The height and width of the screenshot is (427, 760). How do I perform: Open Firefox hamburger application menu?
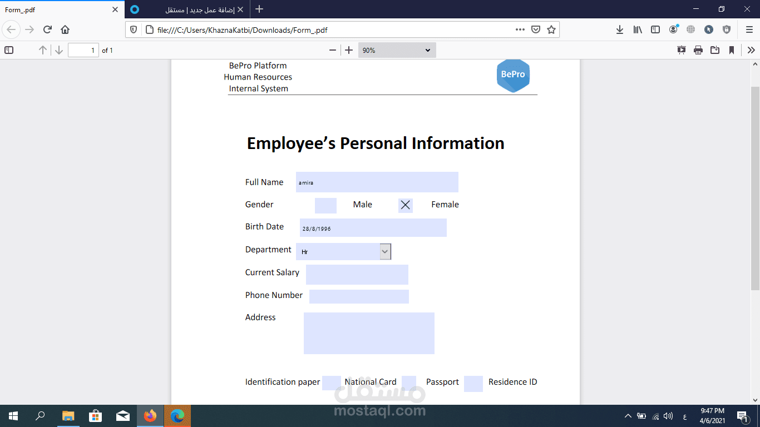tap(749, 29)
